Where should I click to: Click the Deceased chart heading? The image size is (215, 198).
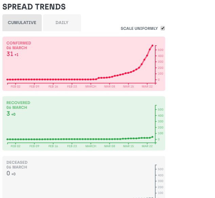tap(17, 162)
